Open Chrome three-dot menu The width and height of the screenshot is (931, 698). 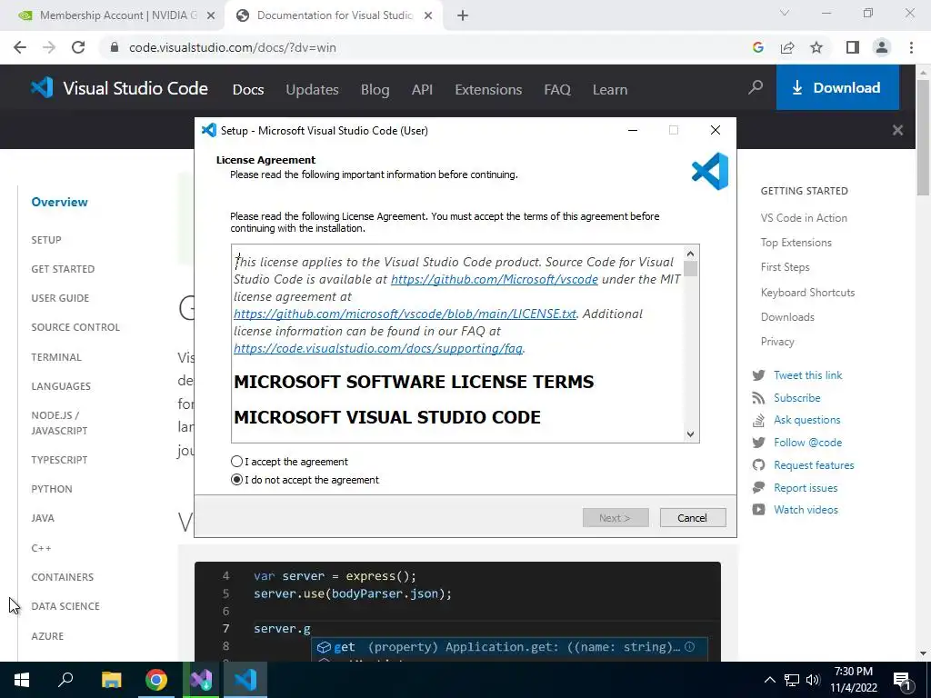[911, 47]
